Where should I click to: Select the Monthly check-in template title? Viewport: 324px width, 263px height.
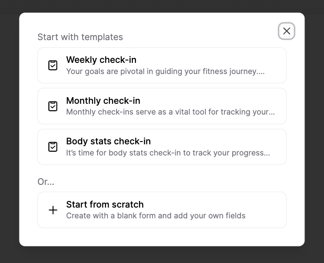103,100
